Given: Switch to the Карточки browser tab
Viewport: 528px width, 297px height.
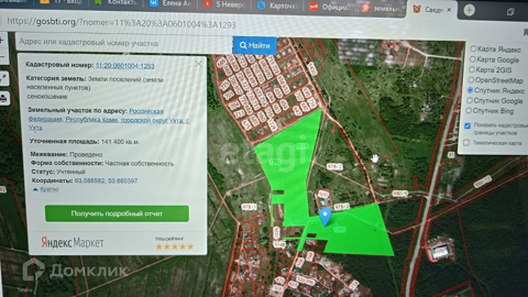Looking at the screenshot, I should click(276, 6).
